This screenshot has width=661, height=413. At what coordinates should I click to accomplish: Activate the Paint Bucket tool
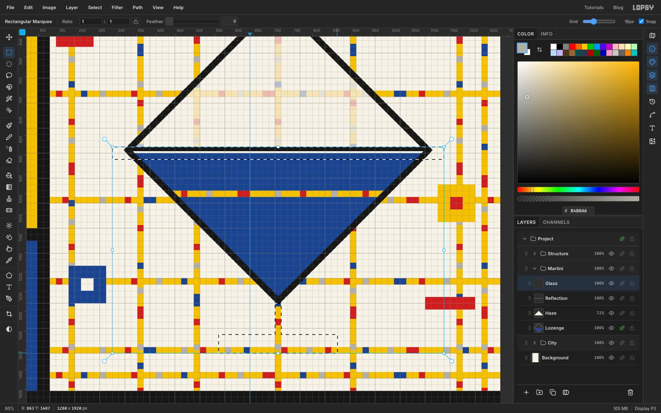pyautogui.click(x=9, y=176)
